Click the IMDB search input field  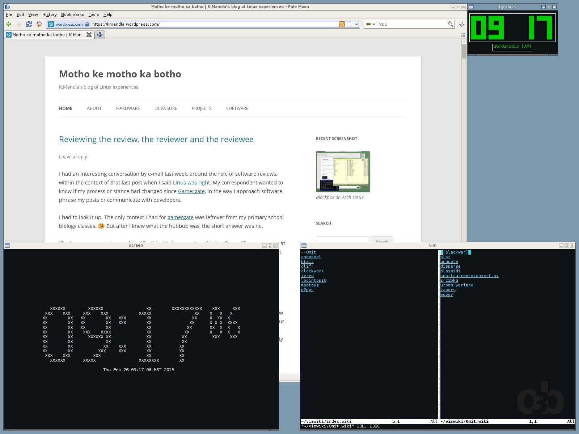(411, 24)
